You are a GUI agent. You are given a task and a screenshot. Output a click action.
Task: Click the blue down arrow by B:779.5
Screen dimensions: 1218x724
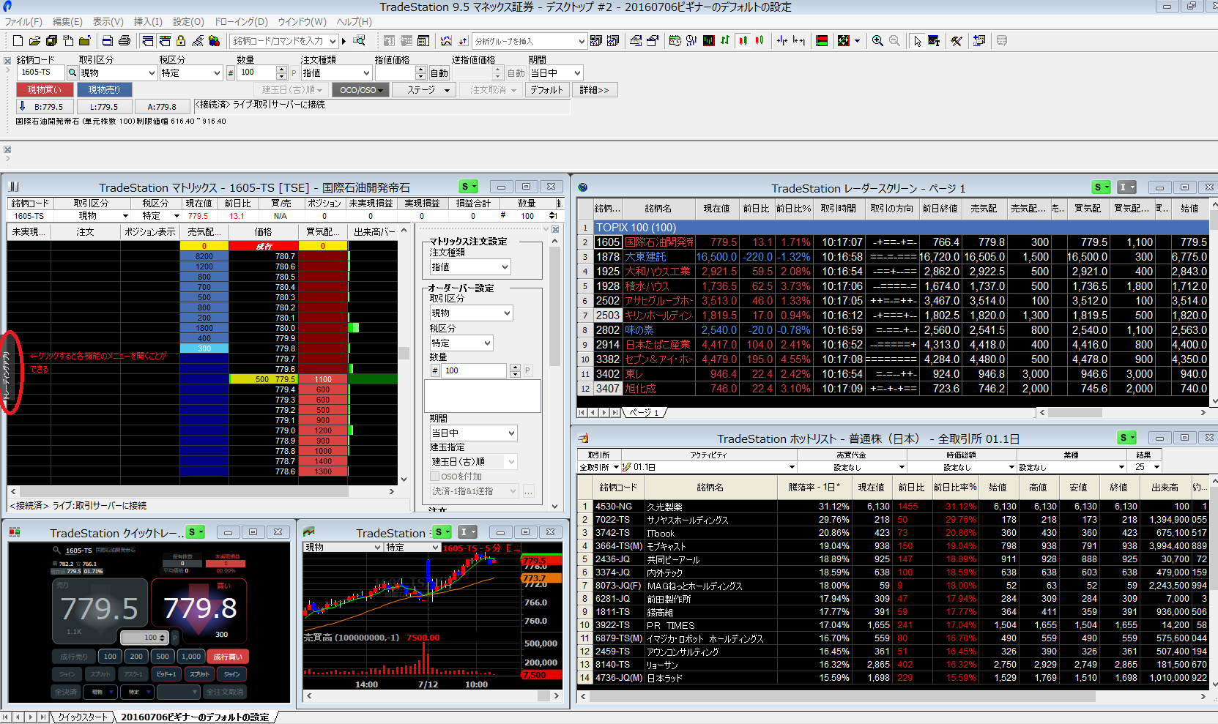23,106
